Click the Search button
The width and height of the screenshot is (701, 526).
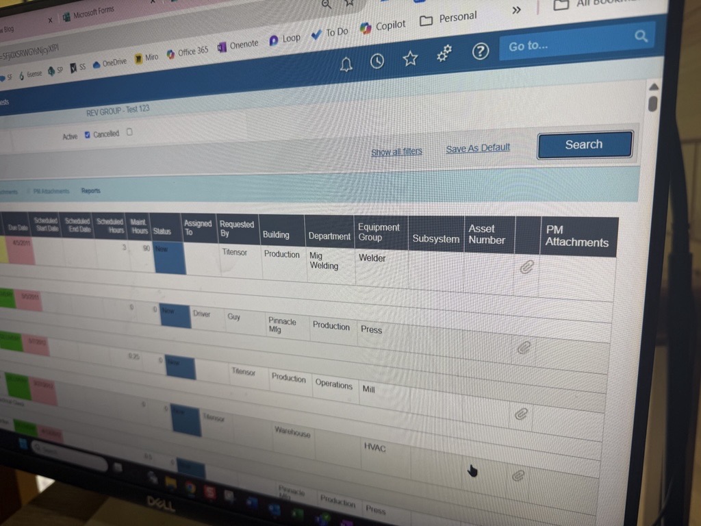click(585, 145)
